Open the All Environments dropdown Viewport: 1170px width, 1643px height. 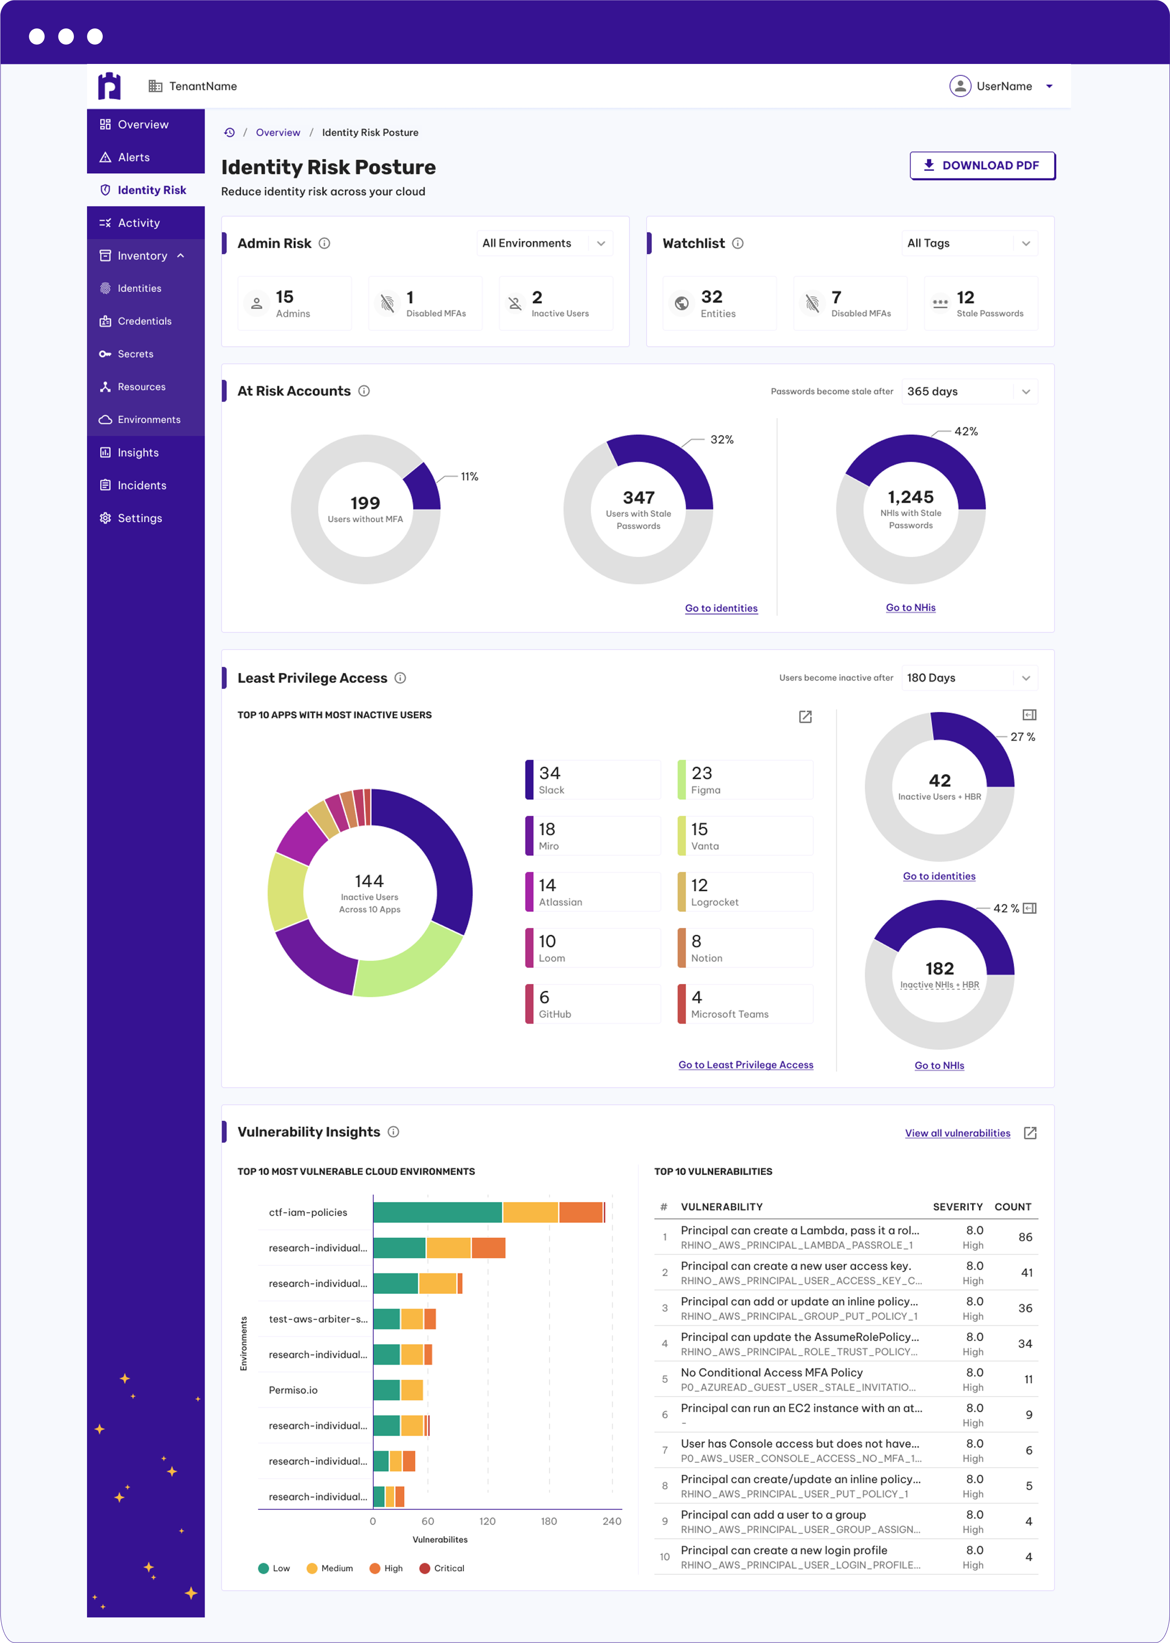(x=544, y=243)
